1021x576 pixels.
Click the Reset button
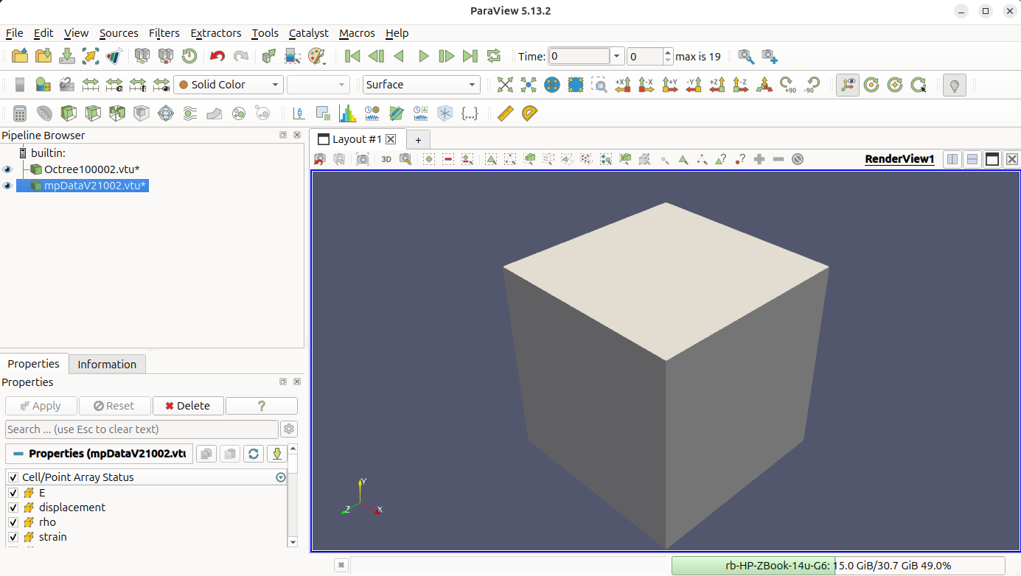(x=114, y=406)
